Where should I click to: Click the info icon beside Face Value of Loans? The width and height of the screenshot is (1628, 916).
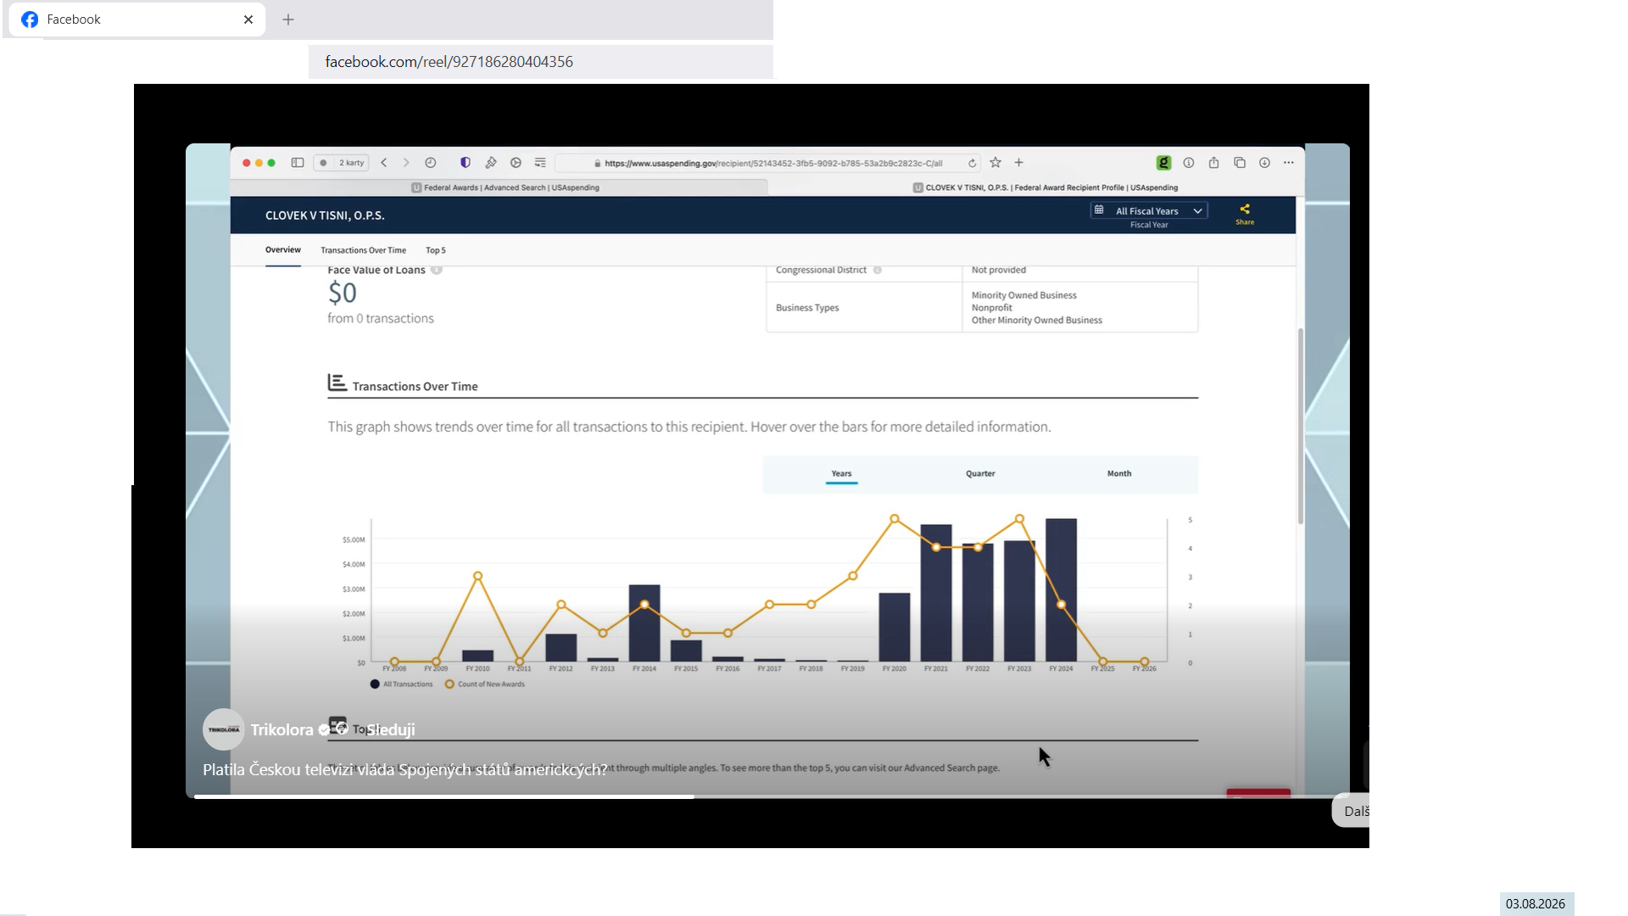coord(437,270)
